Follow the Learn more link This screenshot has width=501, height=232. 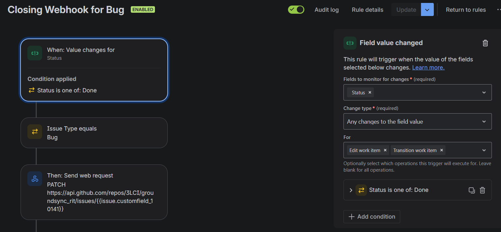click(428, 68)
